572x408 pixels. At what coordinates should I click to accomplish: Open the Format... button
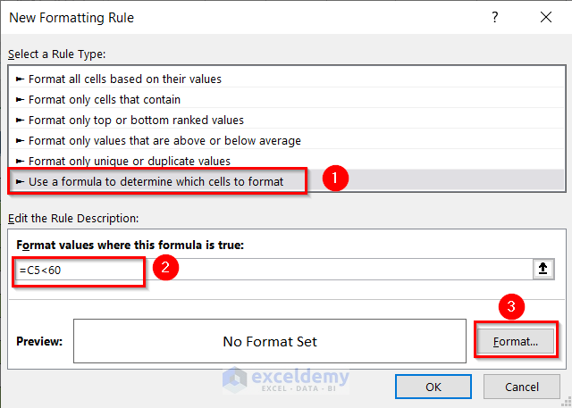click(517, 341)
